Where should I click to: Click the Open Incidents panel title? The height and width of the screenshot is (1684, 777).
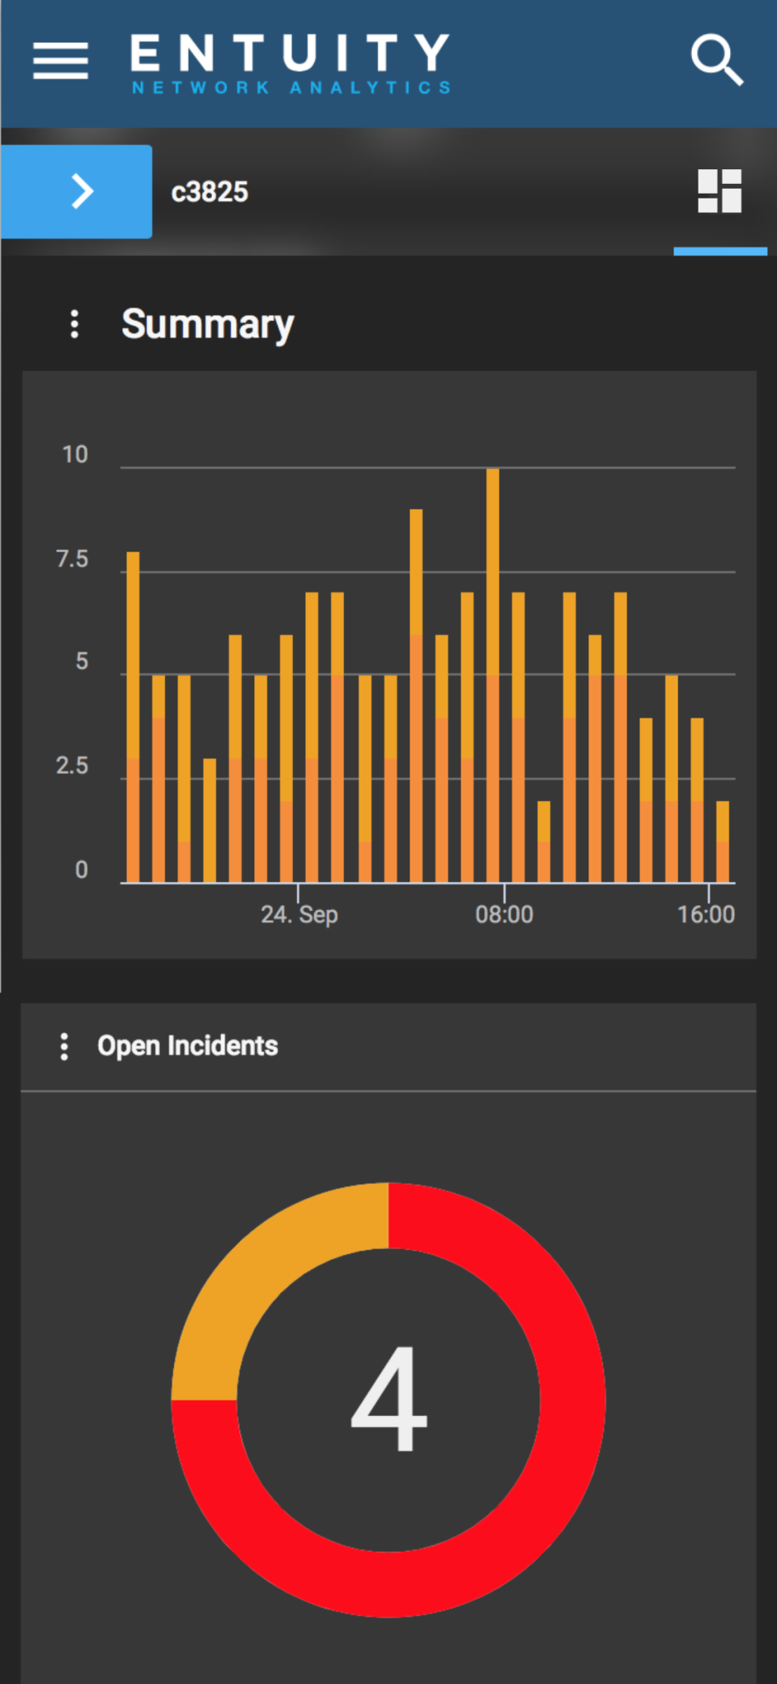click(x=188, y=1046)
